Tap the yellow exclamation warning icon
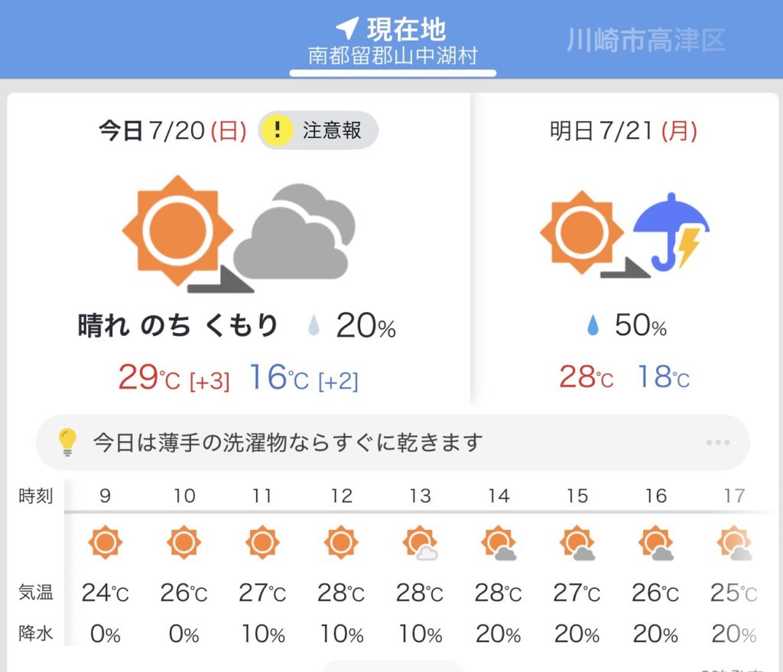 click(278, 131)
